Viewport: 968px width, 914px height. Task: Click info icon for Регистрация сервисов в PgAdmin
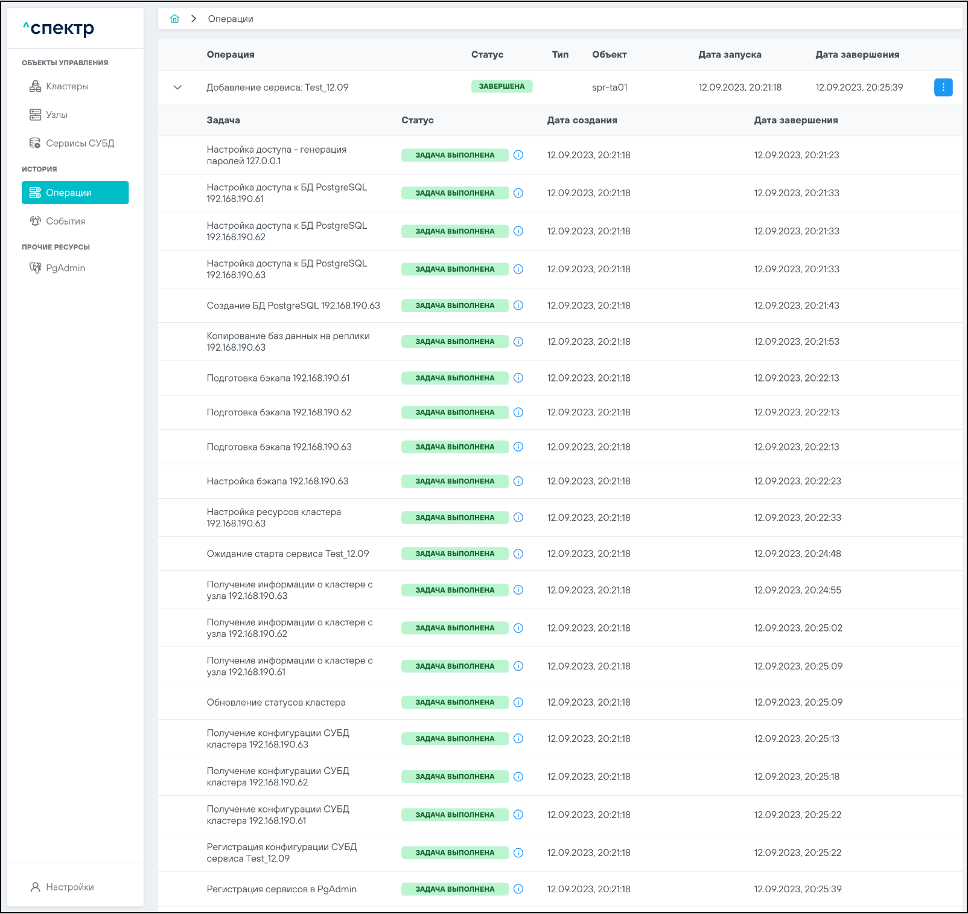[x=518, y=889]
